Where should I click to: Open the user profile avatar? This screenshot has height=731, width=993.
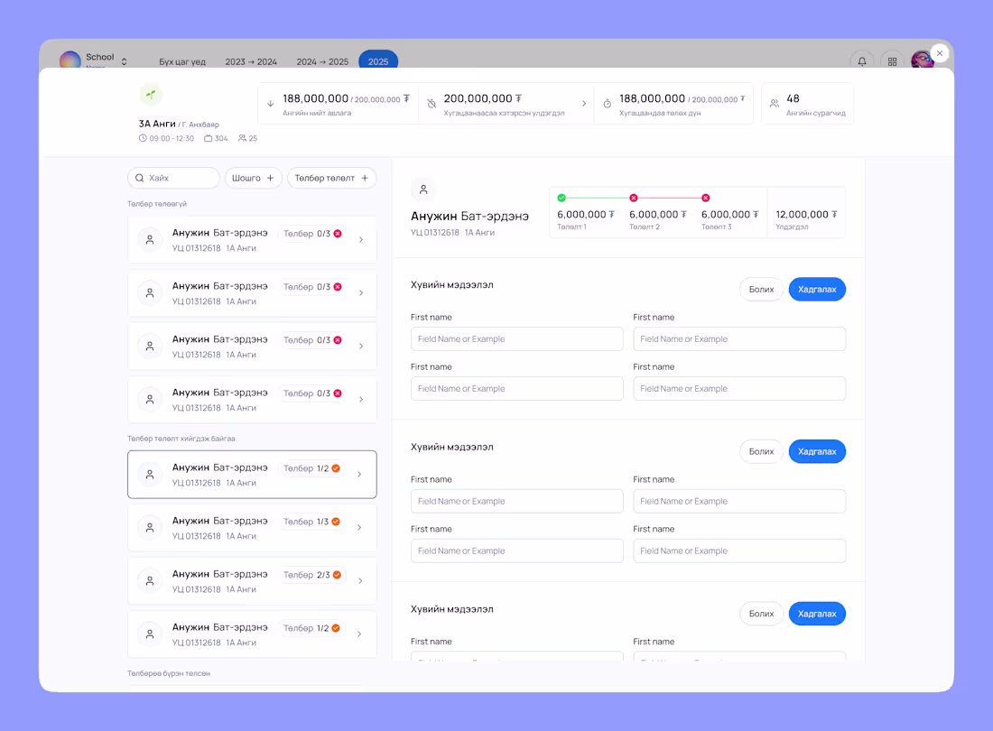pos(922,60)
